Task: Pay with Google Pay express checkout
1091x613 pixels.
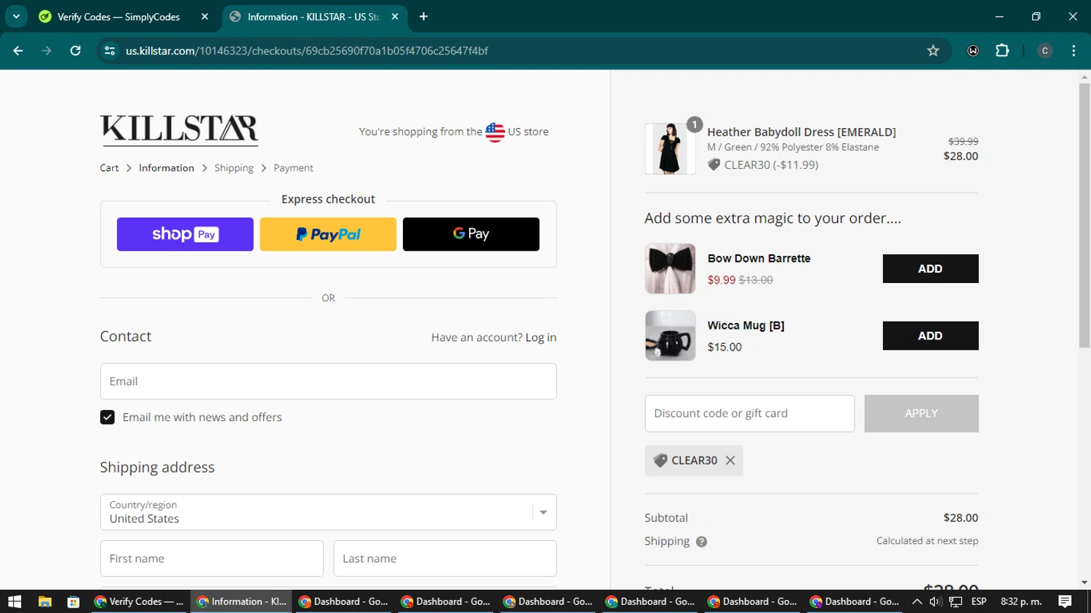Action: point(471,234)
